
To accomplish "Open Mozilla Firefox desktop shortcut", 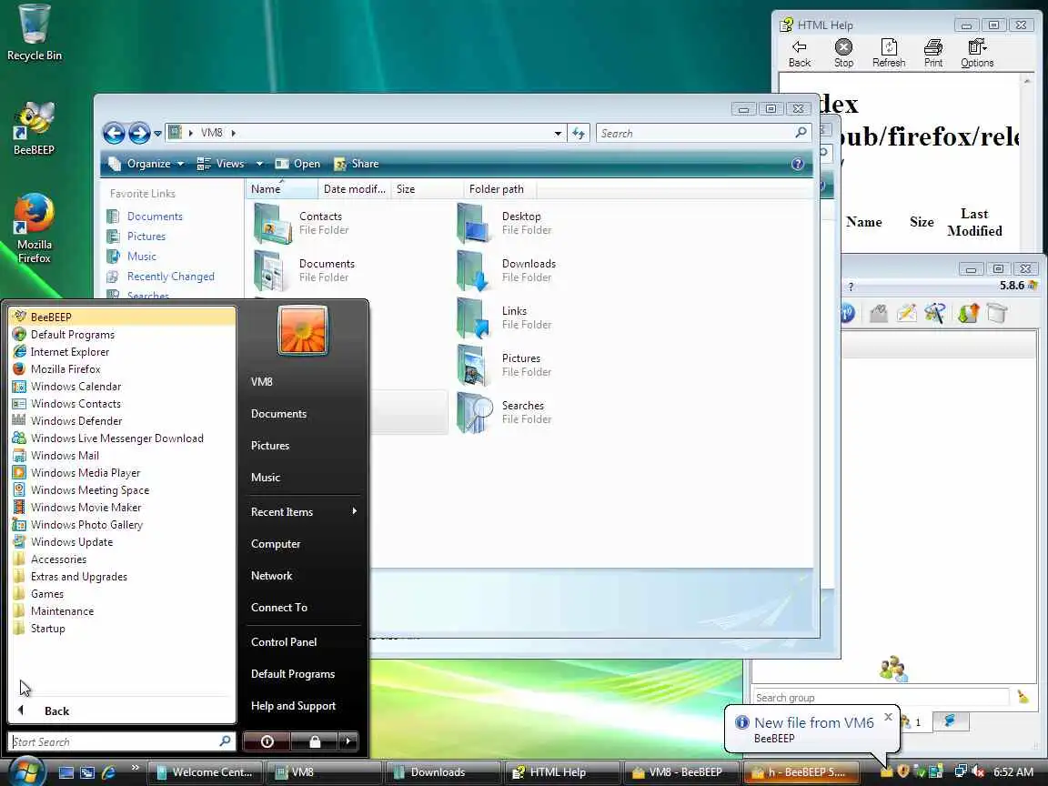I will point(34,228).
